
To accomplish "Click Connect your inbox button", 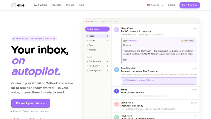I will [x=31, y=103].
